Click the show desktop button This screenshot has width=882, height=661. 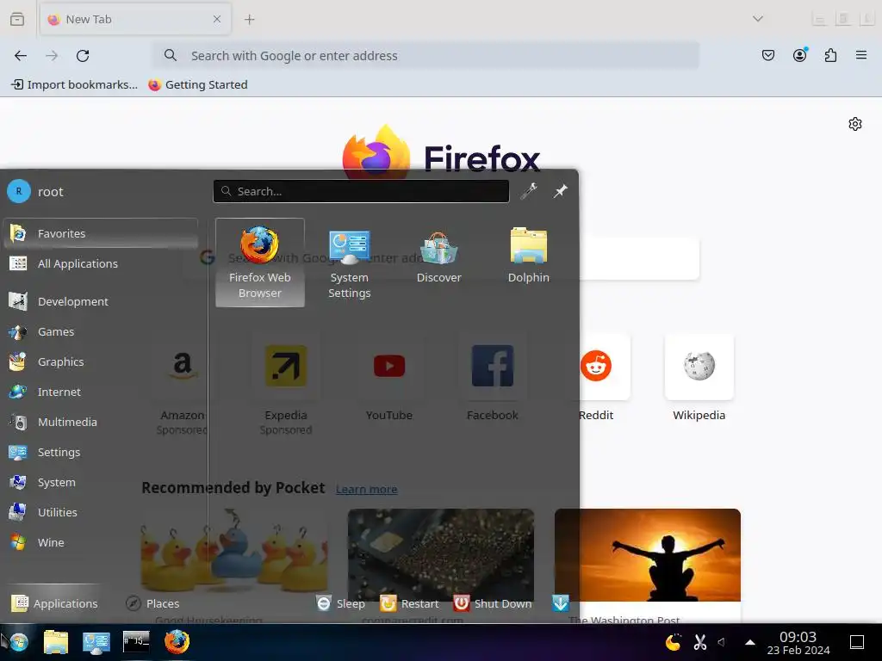click(857, 642)
